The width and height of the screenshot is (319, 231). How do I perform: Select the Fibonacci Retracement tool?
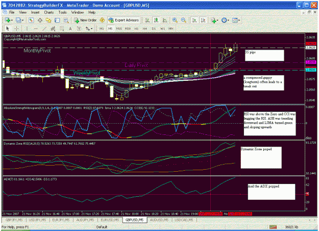[x=62, y=29]
